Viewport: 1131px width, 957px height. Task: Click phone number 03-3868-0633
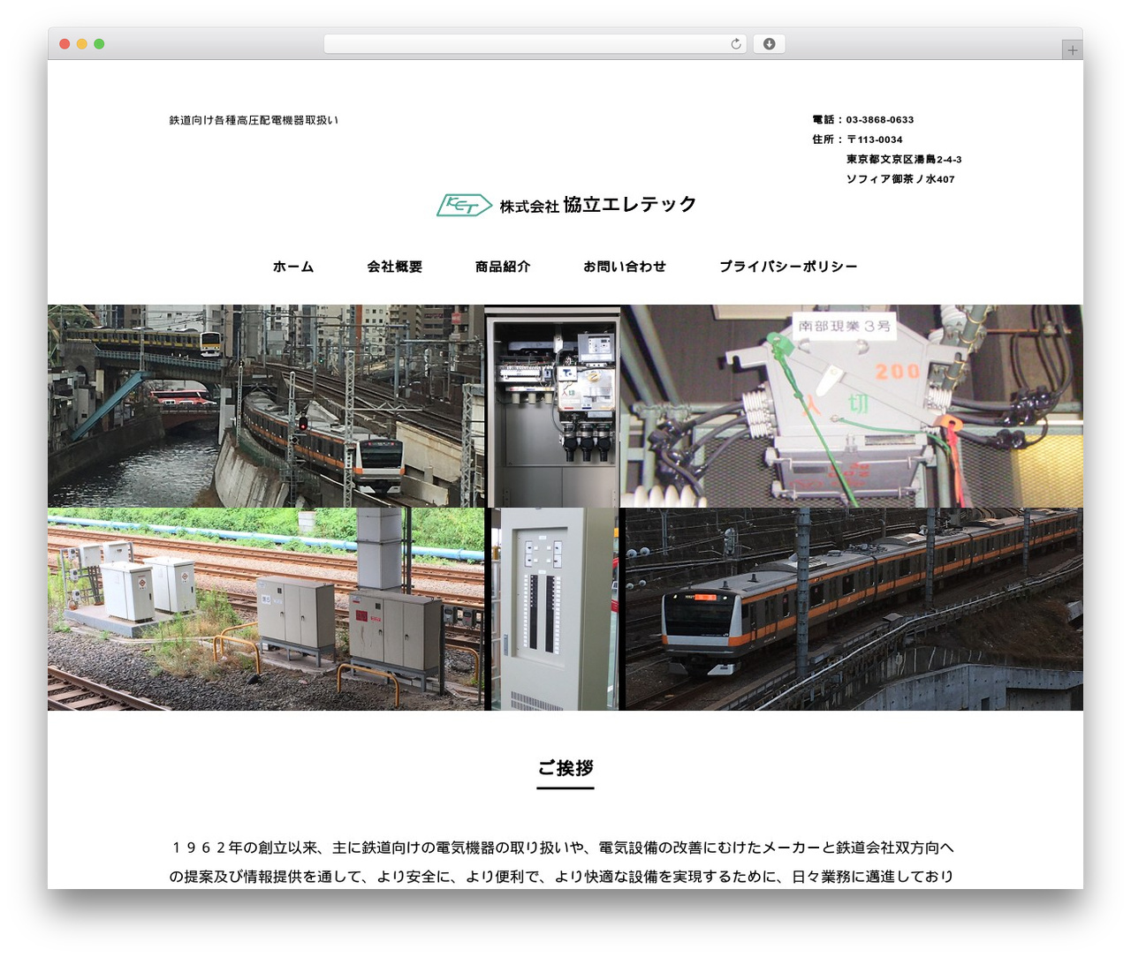[x=880, y=120]
